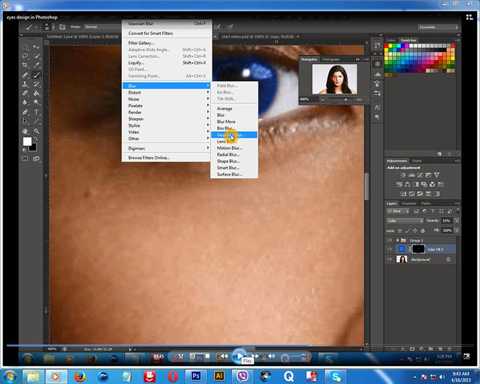Select the Zoom tool in toolbox

[x=37, y=131]
